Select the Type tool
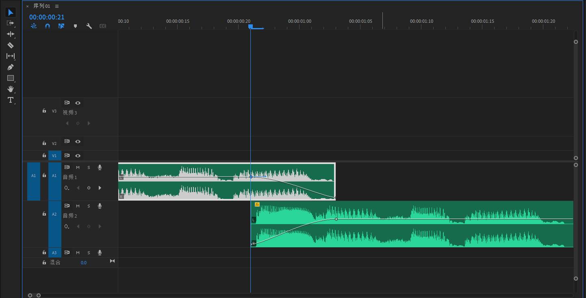The image size is (586, 298). click(11, 100)
